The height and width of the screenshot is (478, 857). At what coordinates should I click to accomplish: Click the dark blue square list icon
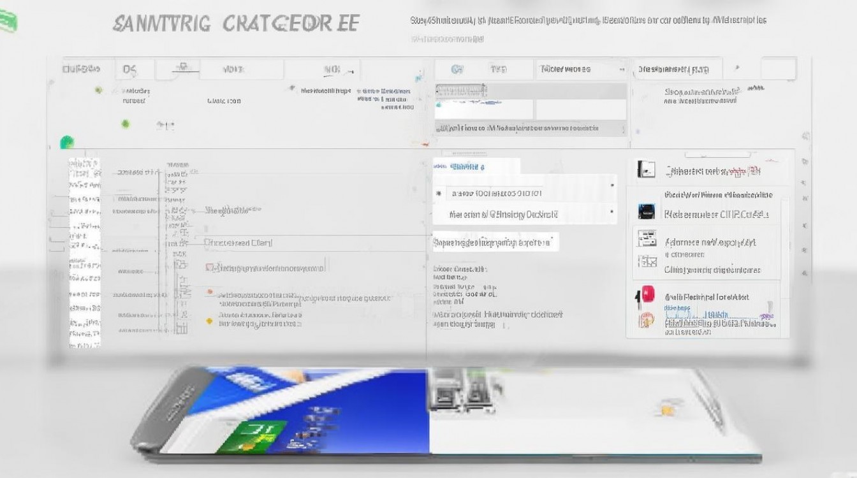(x=646, y=212)
